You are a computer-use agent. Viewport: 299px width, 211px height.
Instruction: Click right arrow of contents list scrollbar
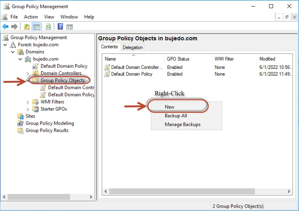click(289, 191)
